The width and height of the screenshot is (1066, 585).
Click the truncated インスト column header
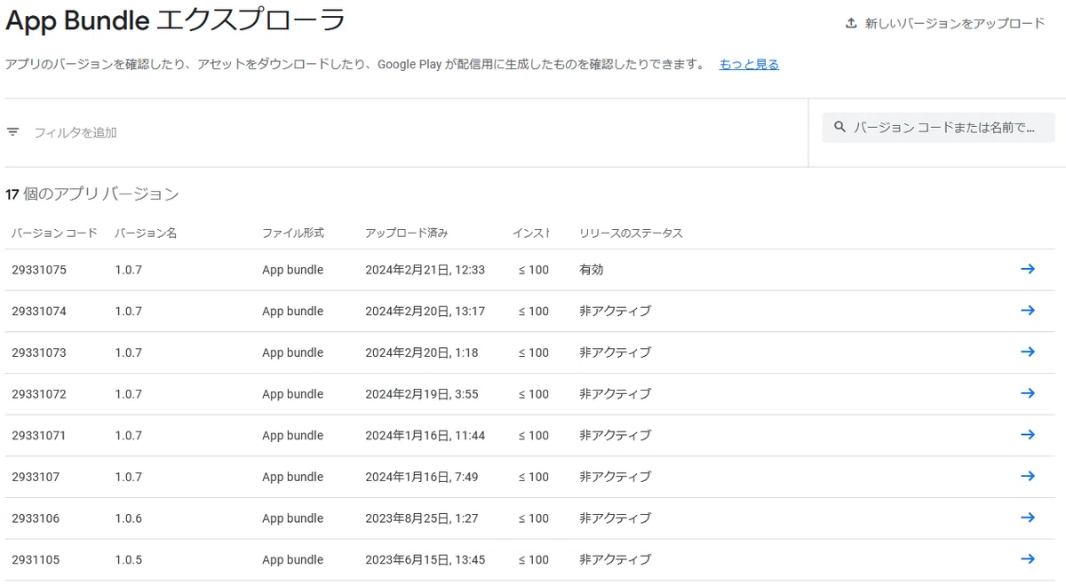[x=530, y=233]
